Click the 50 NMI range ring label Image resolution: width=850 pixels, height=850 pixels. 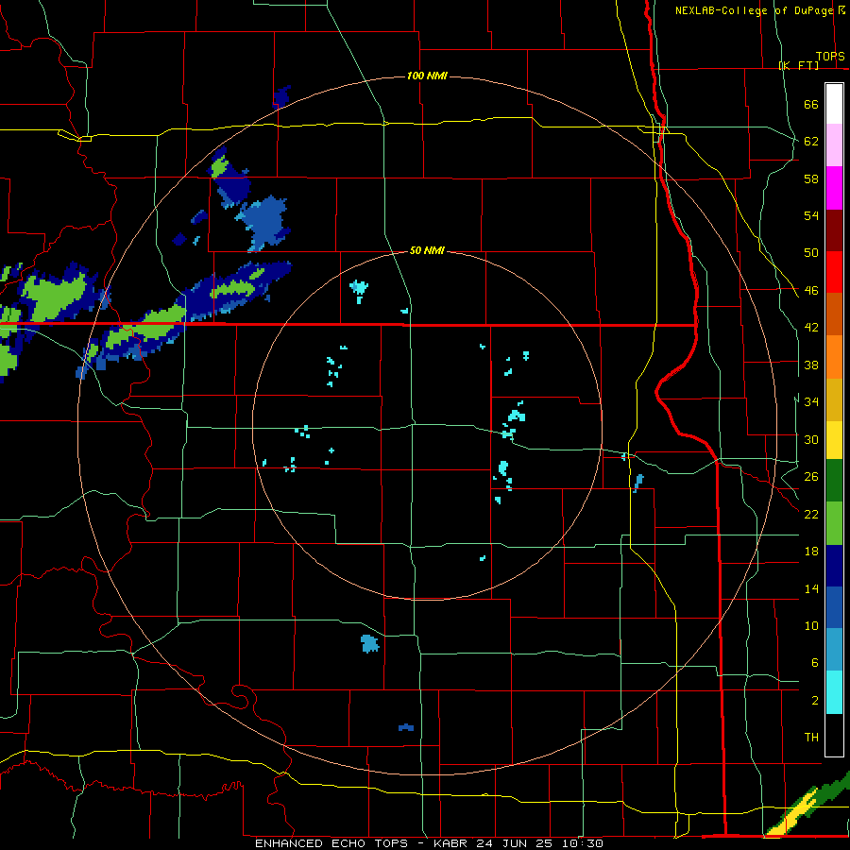point(427,250)
